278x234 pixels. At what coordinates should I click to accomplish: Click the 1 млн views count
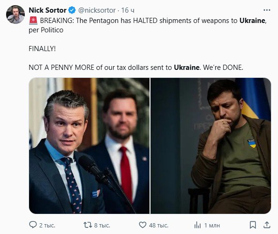coord(212,225)
